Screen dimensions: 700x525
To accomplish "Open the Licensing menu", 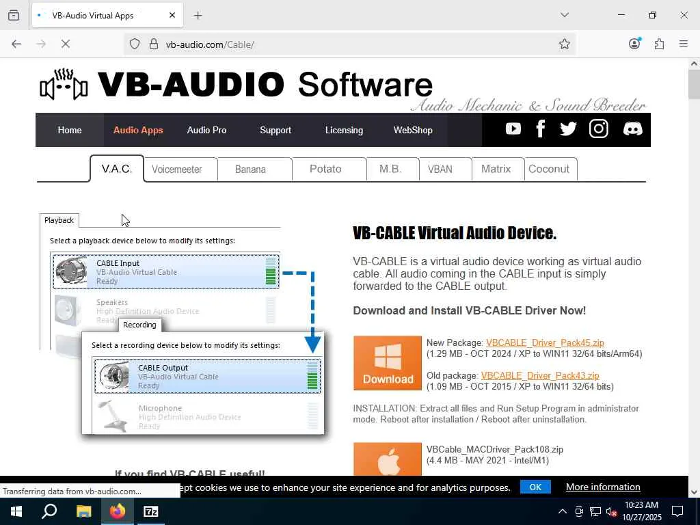I will (x=344, y=130).
